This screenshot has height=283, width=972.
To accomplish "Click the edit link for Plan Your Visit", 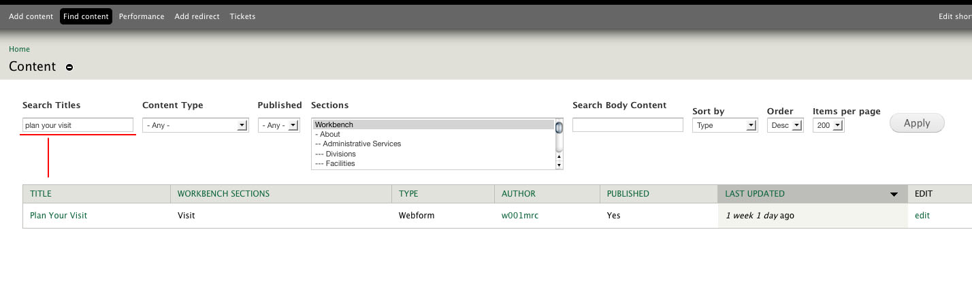I will point(922,216).
